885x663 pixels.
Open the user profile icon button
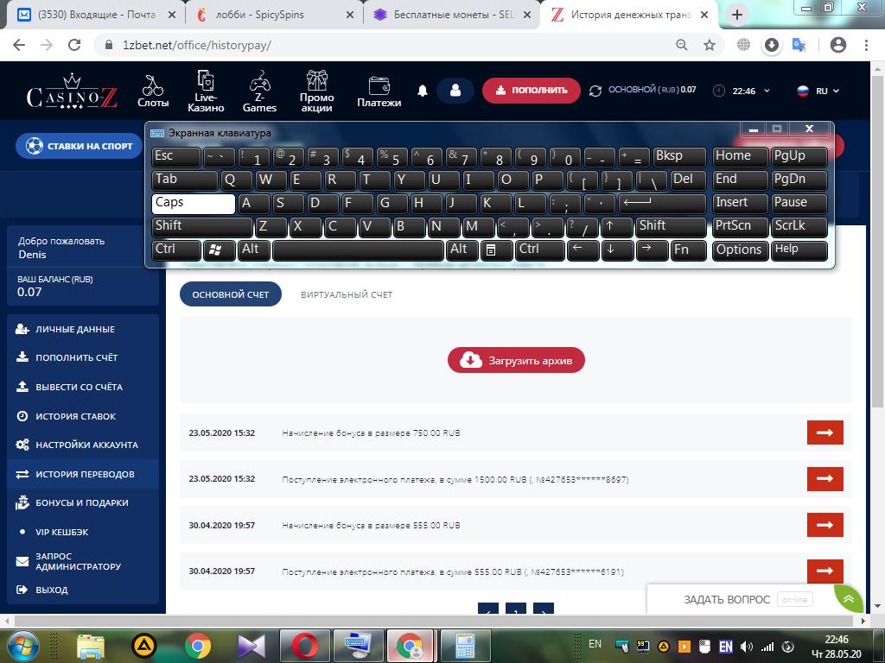pos(455,90)
